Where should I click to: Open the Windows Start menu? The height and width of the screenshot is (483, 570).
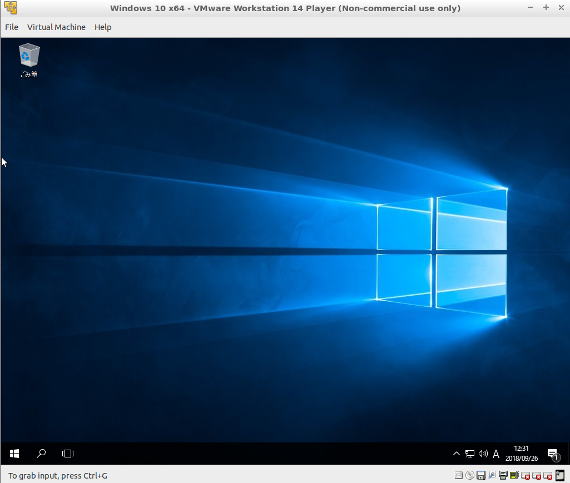[x=14, y=454]
